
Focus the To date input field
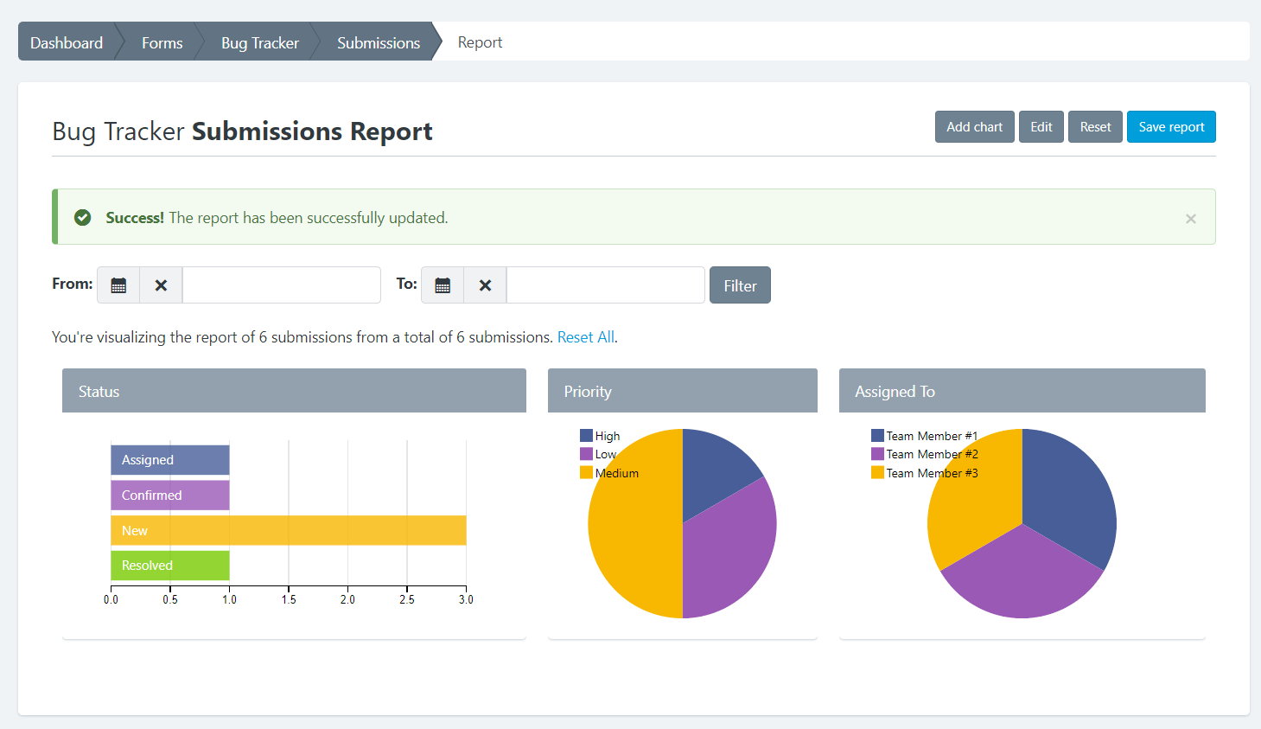605,285
